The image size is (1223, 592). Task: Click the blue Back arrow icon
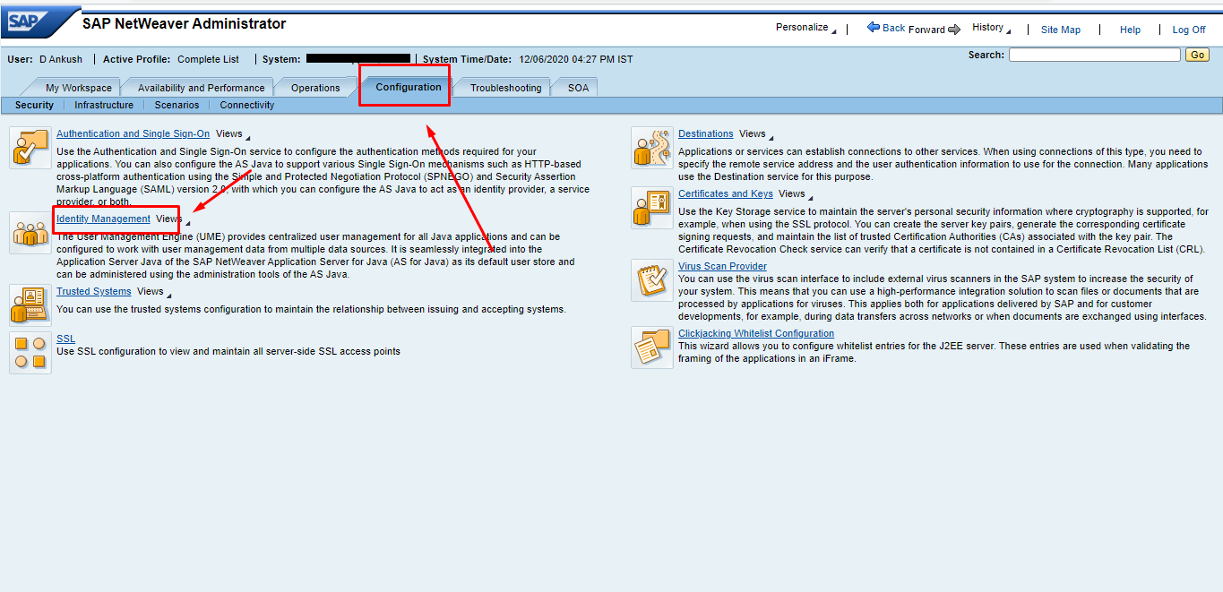pos(874,28)
